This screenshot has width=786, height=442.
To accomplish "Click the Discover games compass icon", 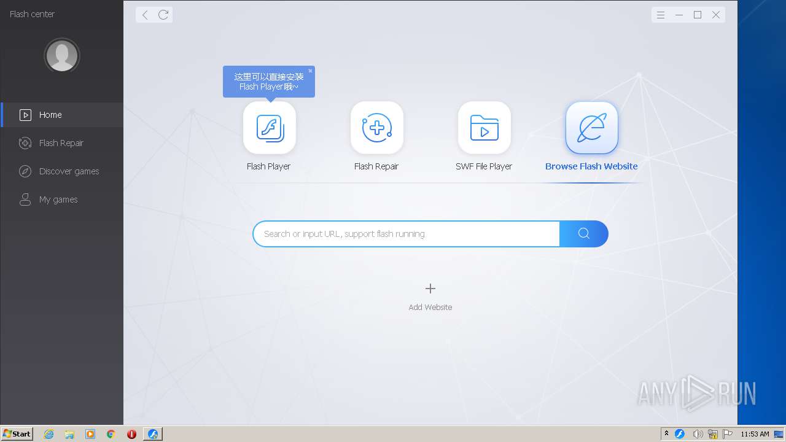I will click(x=25, y=171).
